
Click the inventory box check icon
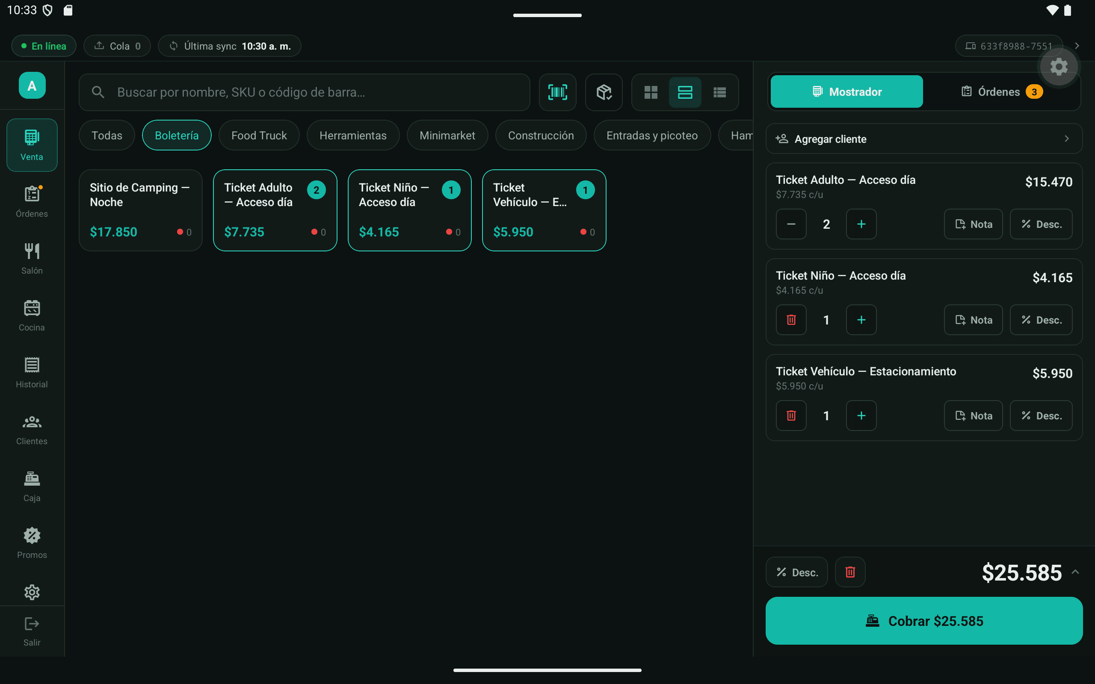pos(604,92)
